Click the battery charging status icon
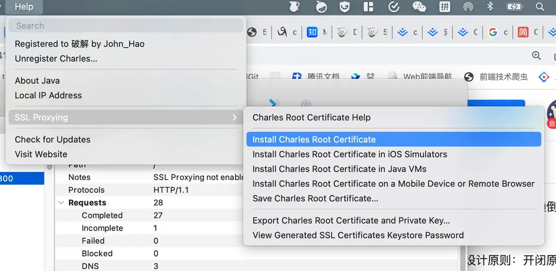 [x=514, y=7]
